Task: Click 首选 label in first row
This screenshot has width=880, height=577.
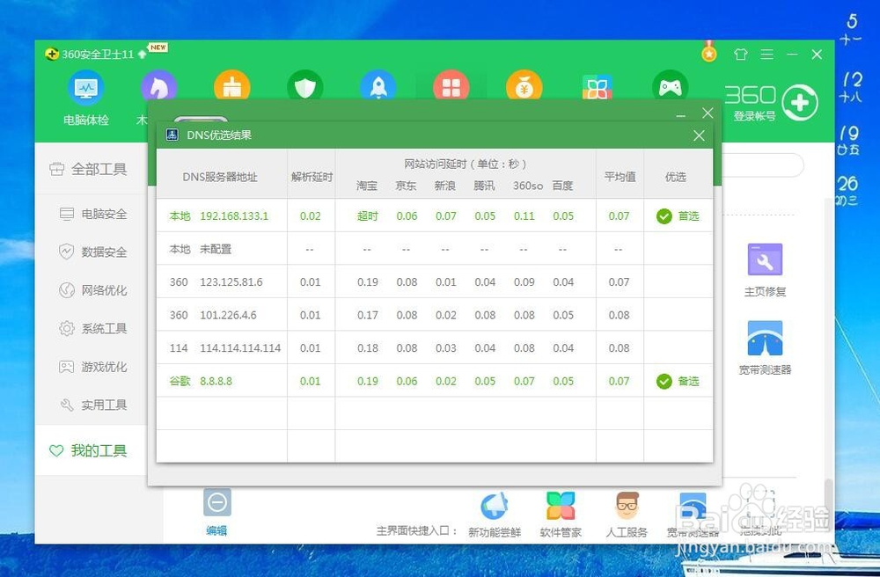Action: pyautogui.click(x=689, y=215)
